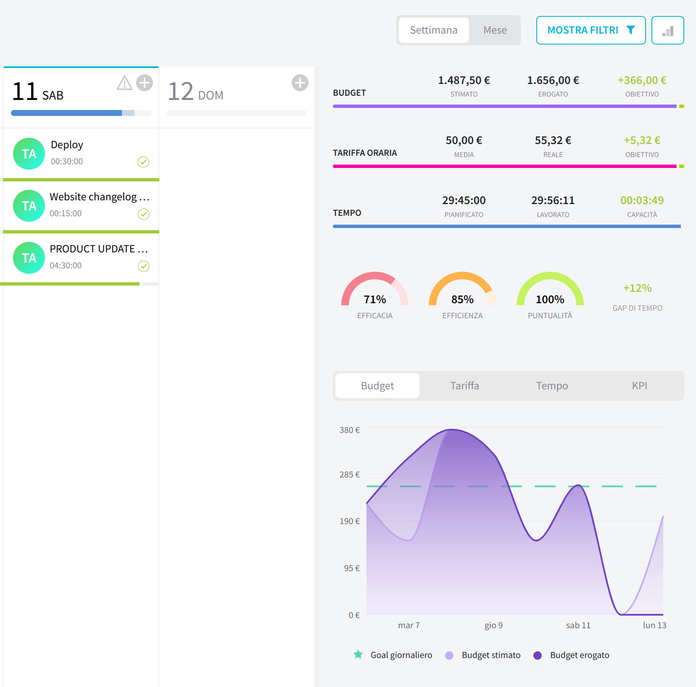The height and width of the screenshot is (687, 696).
Task: Click the Deploy duration 00:30:00
Action: point(67,161)
